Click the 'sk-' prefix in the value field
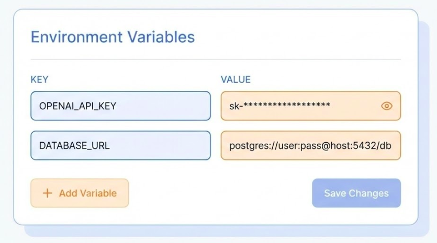This screenshot has height=243, width=437. point(235,106)
